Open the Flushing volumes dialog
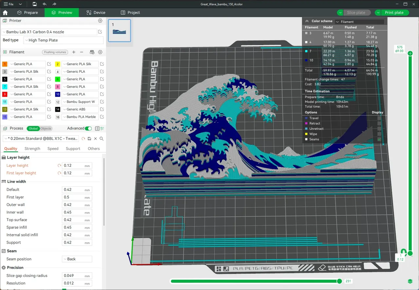This screenshot has width=419, height=290. 55,52
